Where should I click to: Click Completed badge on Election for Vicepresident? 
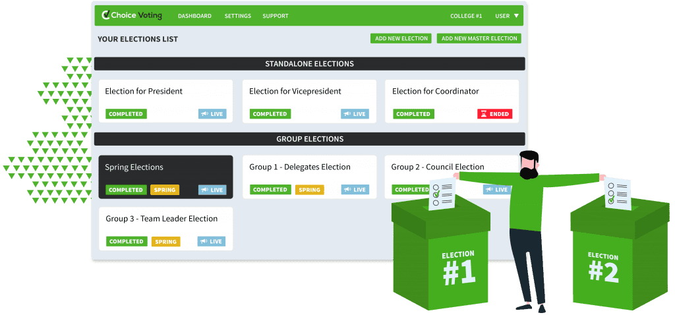[270, 114]
